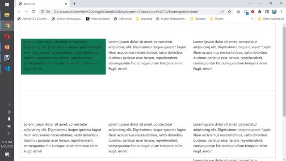Open the Online Admissions bookmark
286x161 pixels.
coord(67,19)
